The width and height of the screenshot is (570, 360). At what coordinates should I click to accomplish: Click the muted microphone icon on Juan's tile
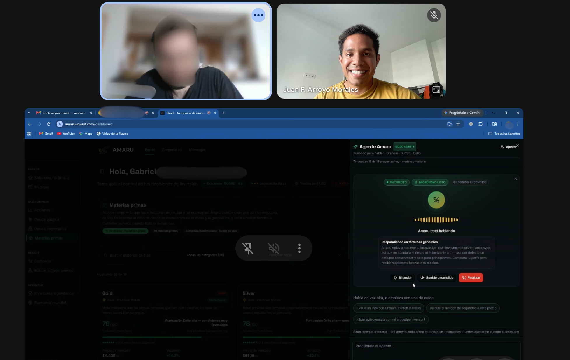tap(434, 15)
